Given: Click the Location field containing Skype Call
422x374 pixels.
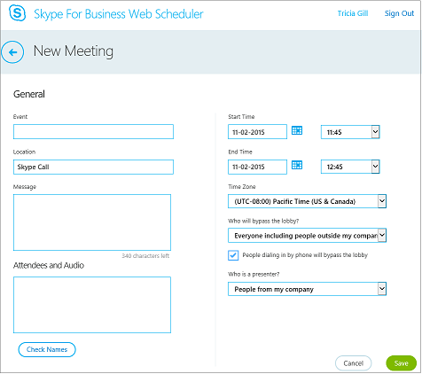Looking at the screenshot, I should [93, 167].
